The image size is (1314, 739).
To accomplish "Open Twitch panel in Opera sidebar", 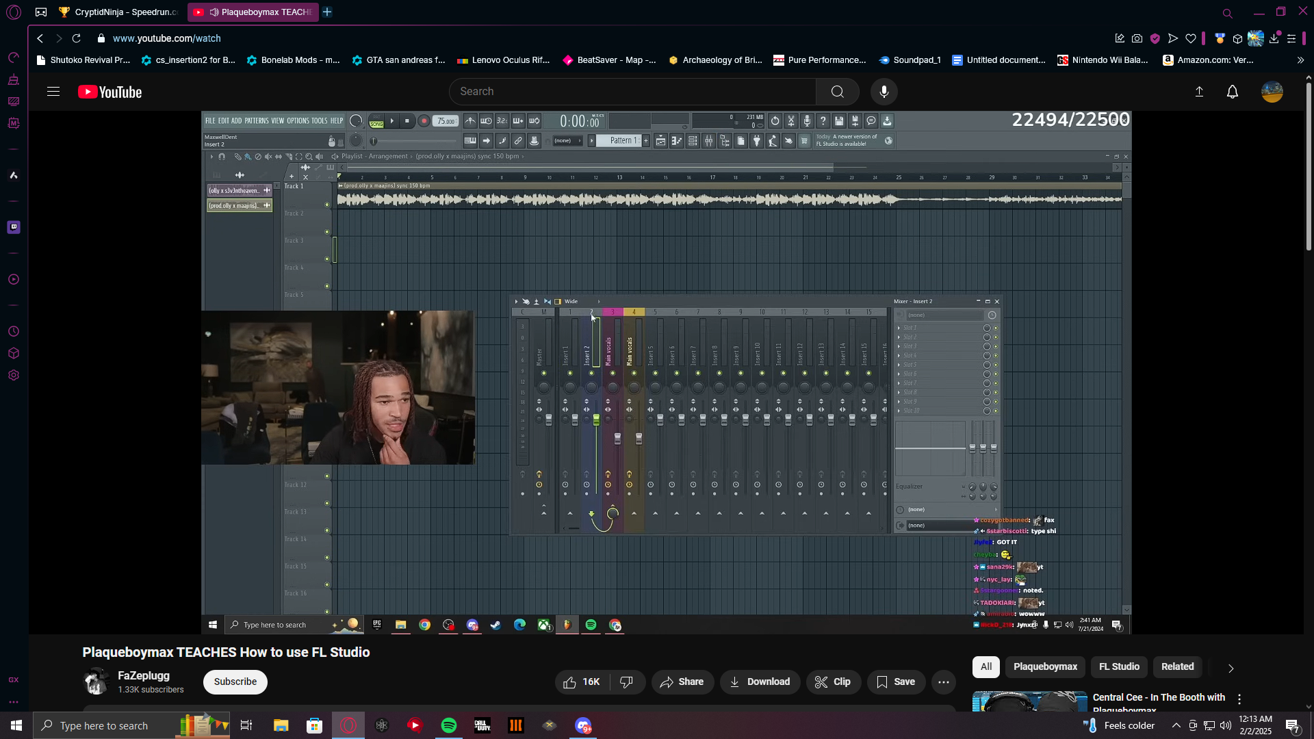I will click(x=14, y=227).
